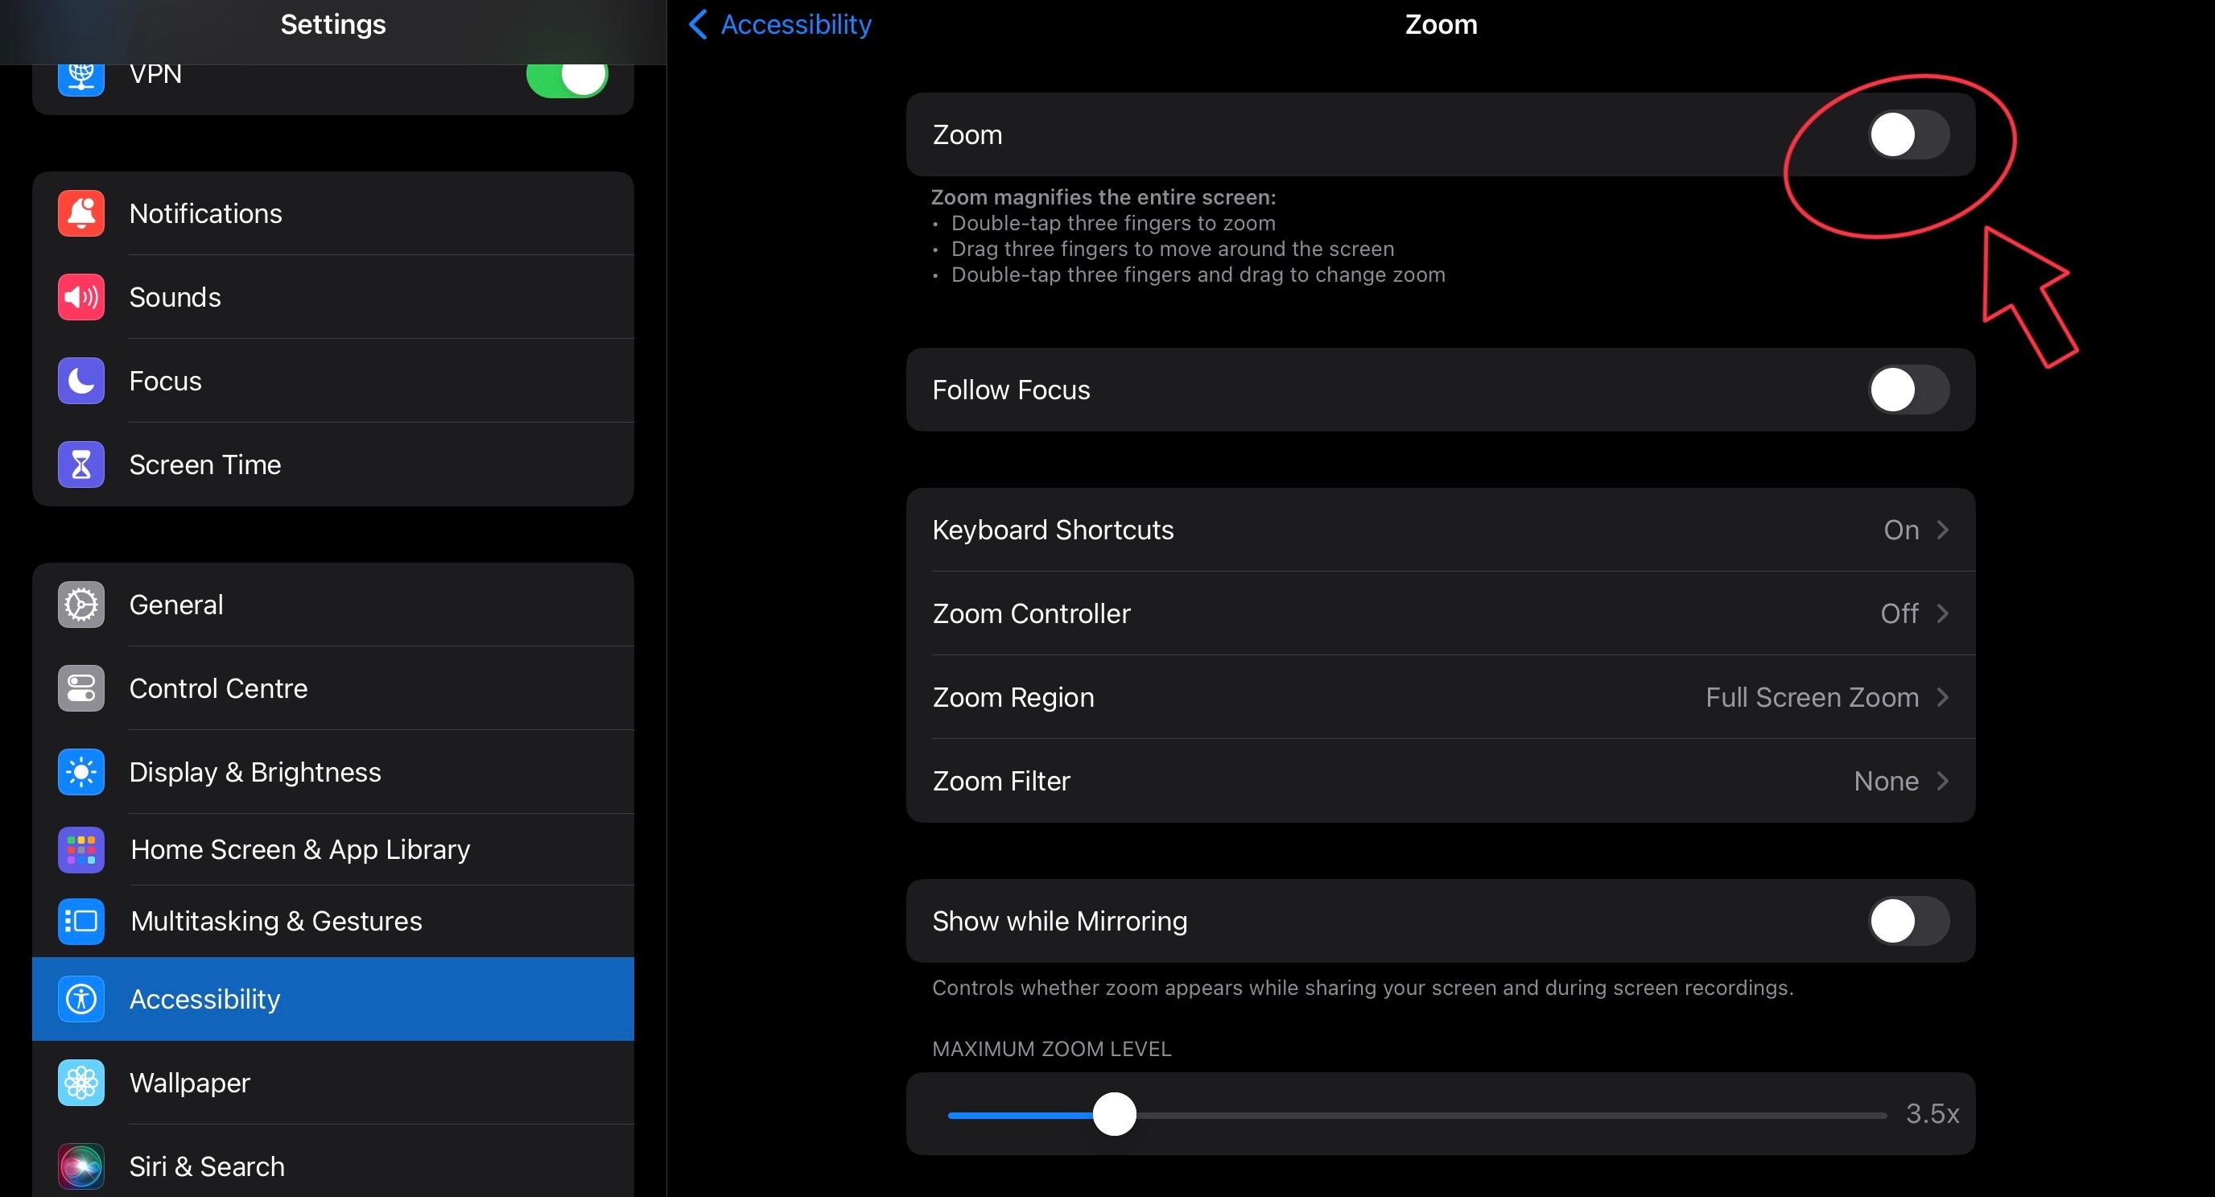Screen dimensions: 2215x1197
Task: Click the maximum zoom level slider
Action: click(x=1115, y=1114)
